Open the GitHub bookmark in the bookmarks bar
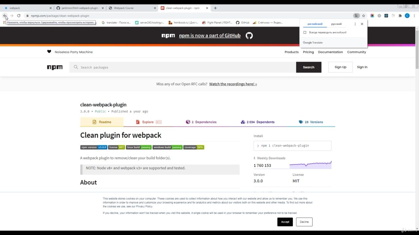This screenshot has width=419, height=235. tap(243, 23)
